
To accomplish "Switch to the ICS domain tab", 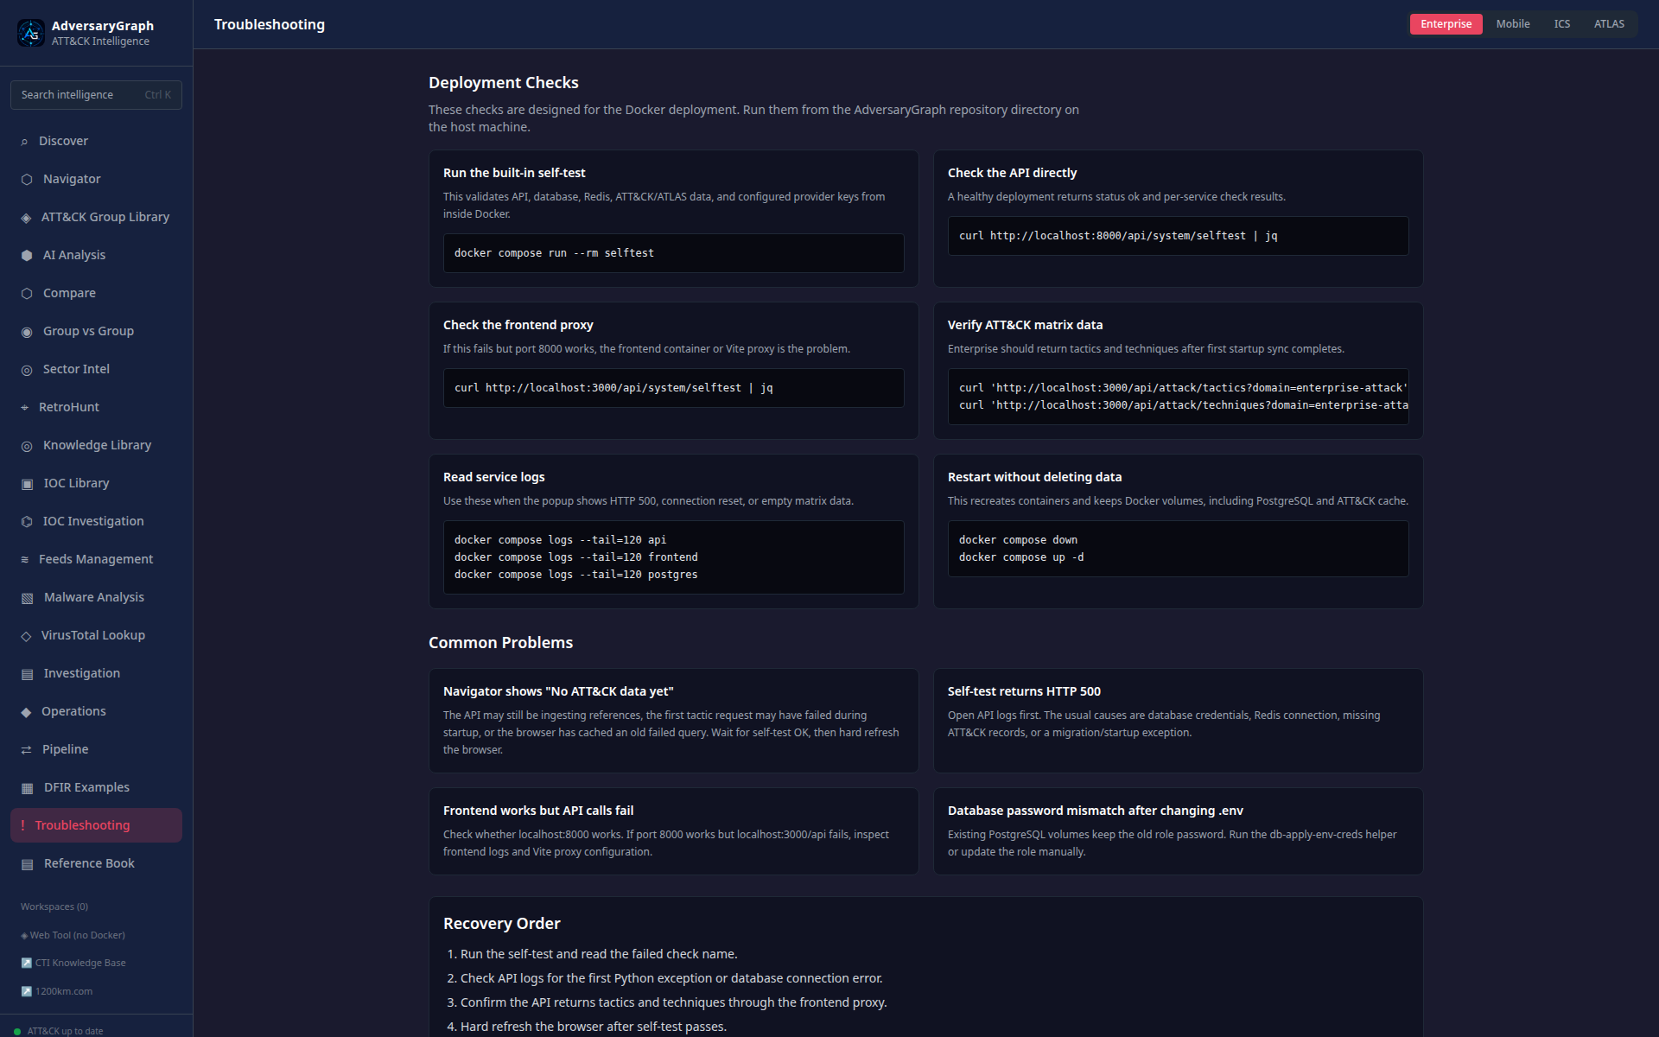I will click(x=1561, y=24).
